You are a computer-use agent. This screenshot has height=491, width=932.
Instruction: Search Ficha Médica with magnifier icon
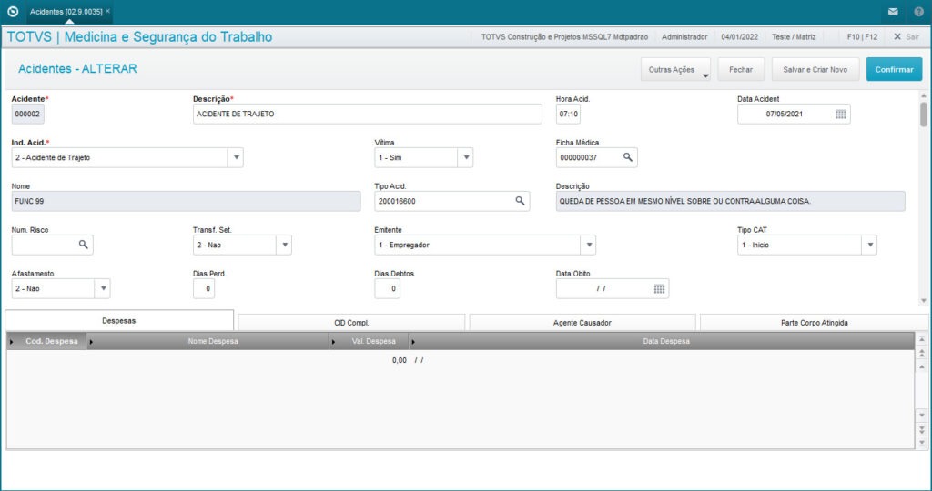(x=628, y=157)
